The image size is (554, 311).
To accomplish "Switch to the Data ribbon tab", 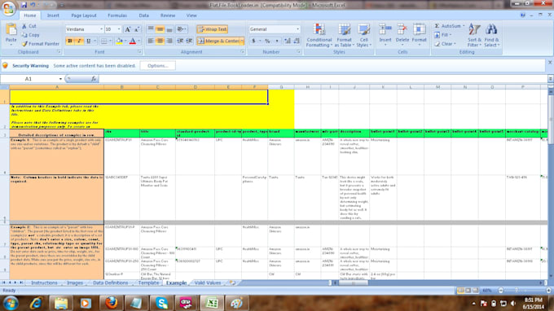I will tap(144, 15).
